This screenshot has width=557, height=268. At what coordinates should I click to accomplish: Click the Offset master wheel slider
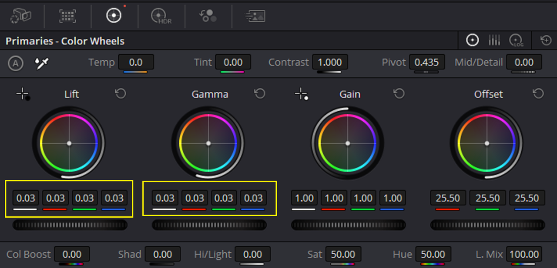[x=487, y=225]
